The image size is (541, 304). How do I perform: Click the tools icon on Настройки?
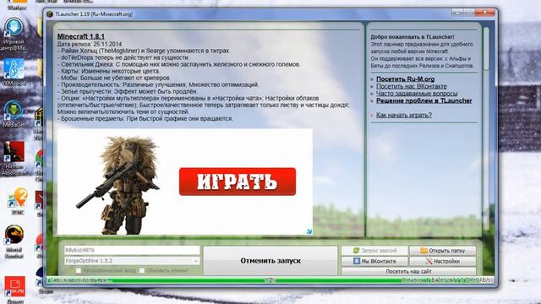(x=429, y=261)
